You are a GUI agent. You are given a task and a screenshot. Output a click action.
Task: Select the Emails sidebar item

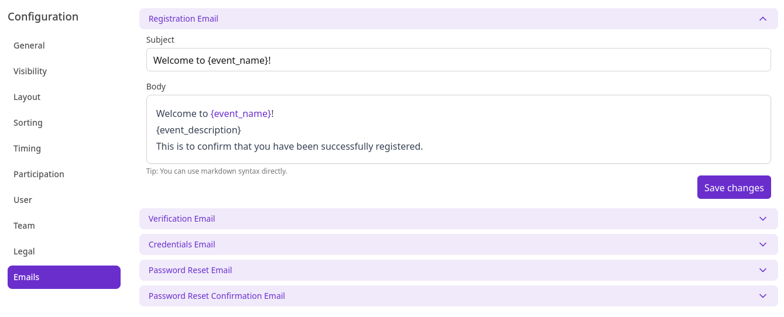coord(64,277)
